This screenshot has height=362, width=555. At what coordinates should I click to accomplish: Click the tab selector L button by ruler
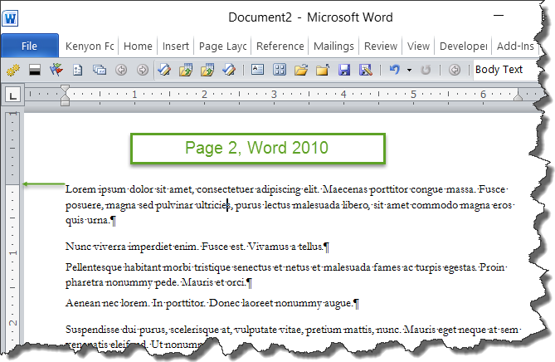click(12, 95)
